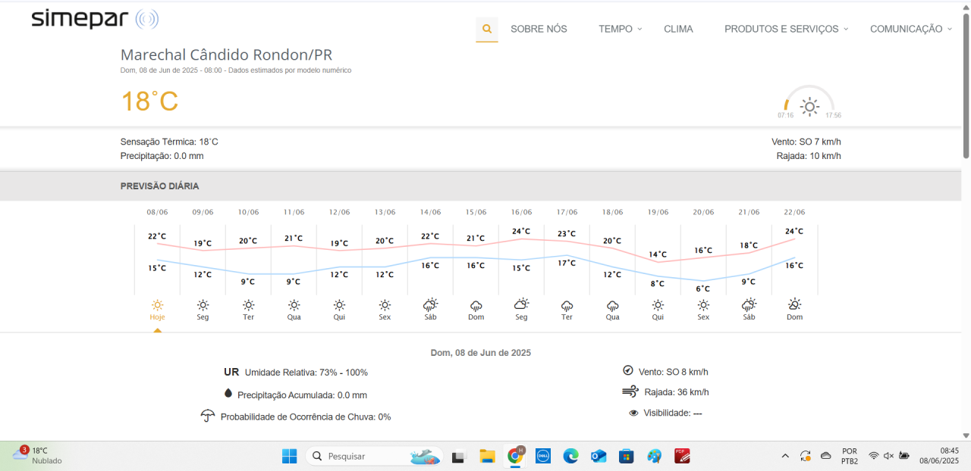971x471 pixels.
Task: Open the taskbar weather widget 18°C Nublado
Action: click(36, 455)
